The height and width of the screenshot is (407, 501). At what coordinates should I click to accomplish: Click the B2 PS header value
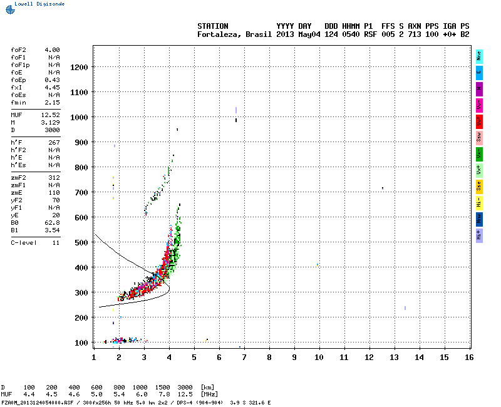(x=465, y=34)
